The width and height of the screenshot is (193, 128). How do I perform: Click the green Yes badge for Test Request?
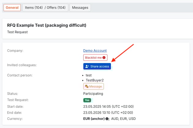(87, 100)
